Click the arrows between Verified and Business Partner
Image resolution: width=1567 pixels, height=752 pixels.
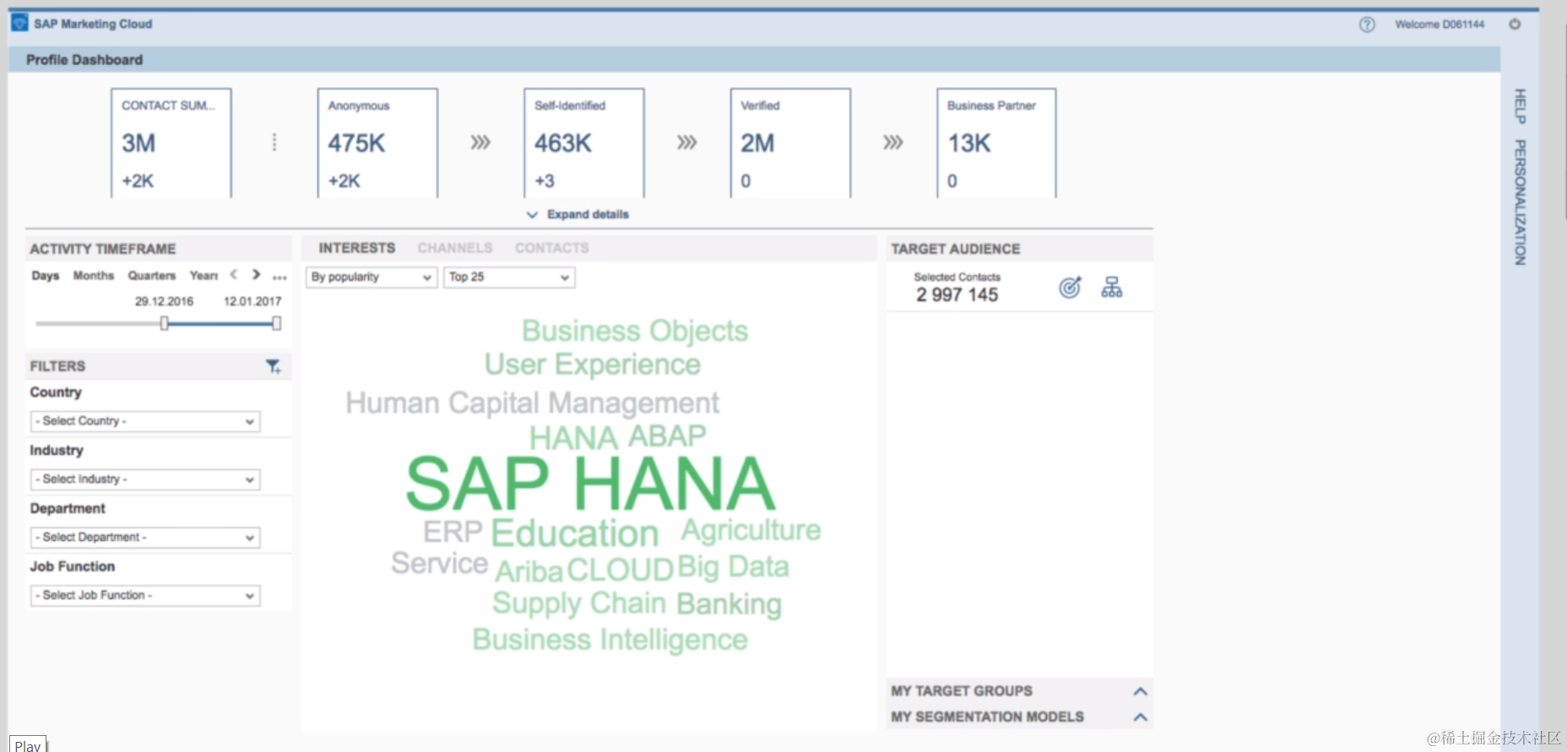[x=893, y=142]
